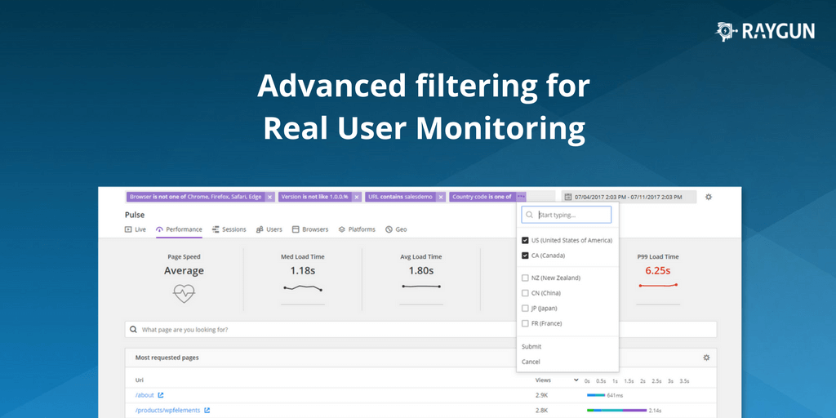Image resolution: width=836 pixels, height=418 pixels.
Task: Cancel the country code dropdown
Action: point(531,362)
